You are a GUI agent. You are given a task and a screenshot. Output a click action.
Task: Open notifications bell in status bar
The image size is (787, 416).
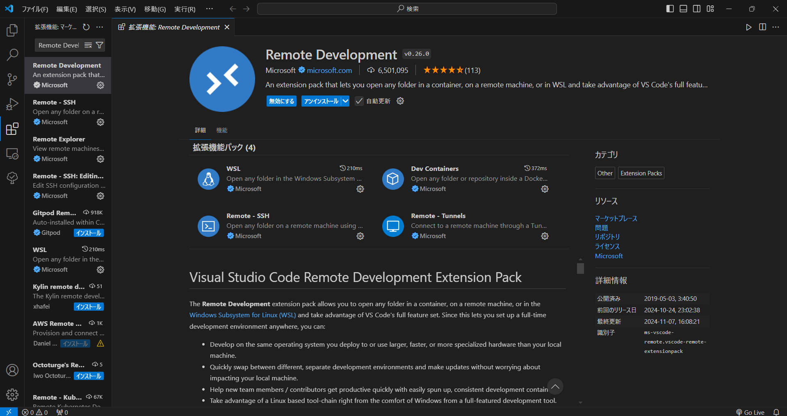tap(776, 412)
